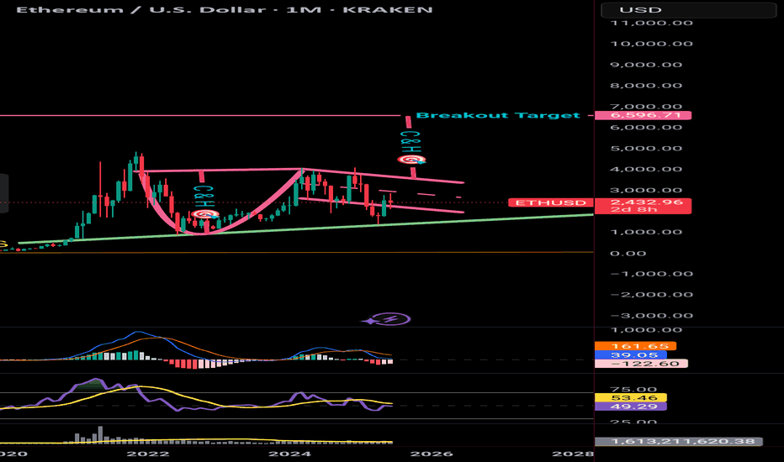Open the USD currency selector
The image size is (784, 462).
click(688, 10)
